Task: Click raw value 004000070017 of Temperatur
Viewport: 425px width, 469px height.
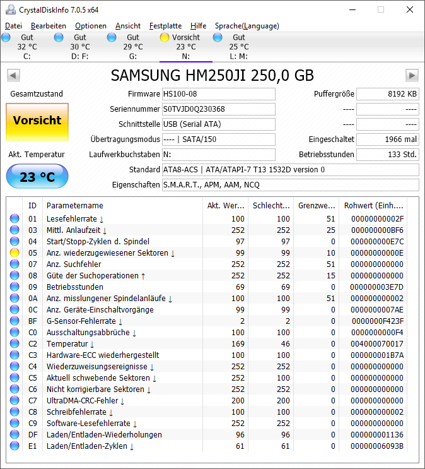Action: point(377,343)
